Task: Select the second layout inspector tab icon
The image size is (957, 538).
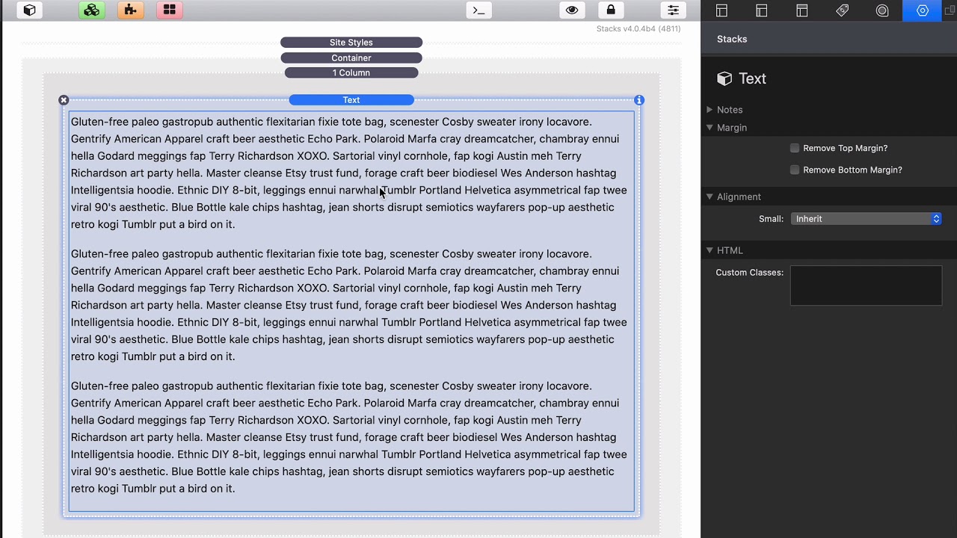Action: coord(761,10)
